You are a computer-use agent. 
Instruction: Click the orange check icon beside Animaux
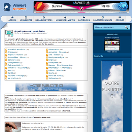[6, 52]
